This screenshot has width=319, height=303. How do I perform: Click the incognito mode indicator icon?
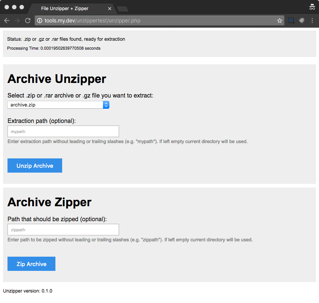[x=313, y=7]
